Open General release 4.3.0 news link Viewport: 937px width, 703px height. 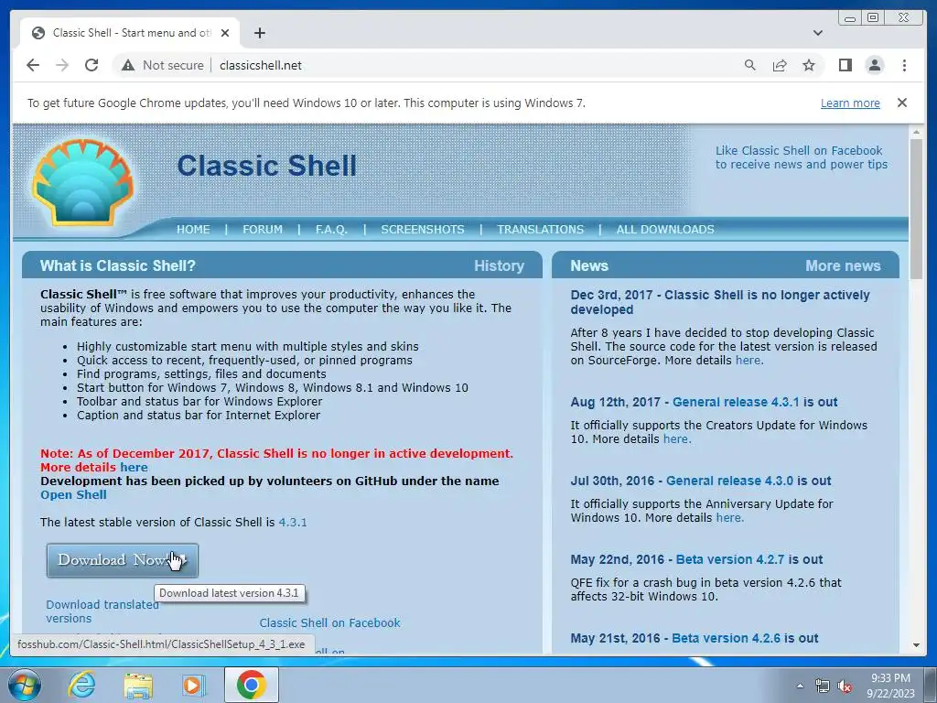click(729, 481)
